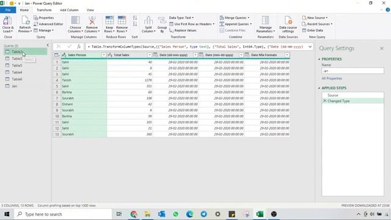
Task: Click the Remove Rows icon
Action: (x=122, y=20)
